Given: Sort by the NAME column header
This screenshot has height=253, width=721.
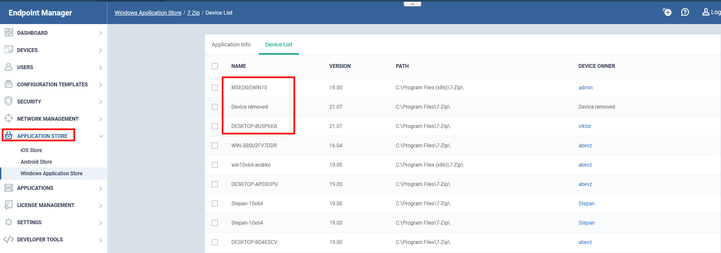Looking at the screenshot, I should (238, 66).
